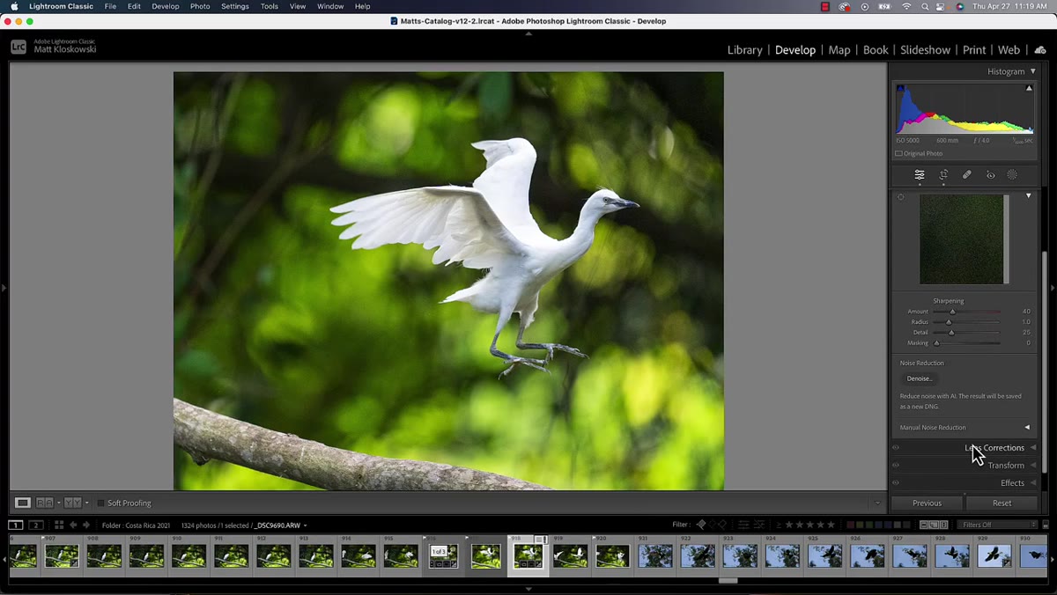Filter by flagged status flag icon
The image size is (1057, 595).
[x=700, y=525]
